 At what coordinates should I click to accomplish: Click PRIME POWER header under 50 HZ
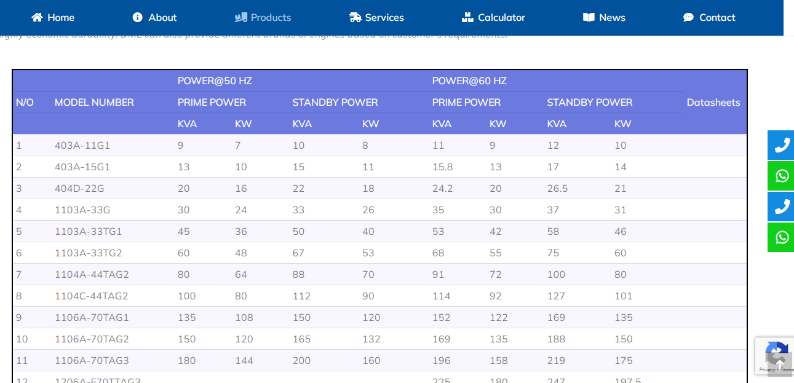pyautogui.click(x=212, y=102)
